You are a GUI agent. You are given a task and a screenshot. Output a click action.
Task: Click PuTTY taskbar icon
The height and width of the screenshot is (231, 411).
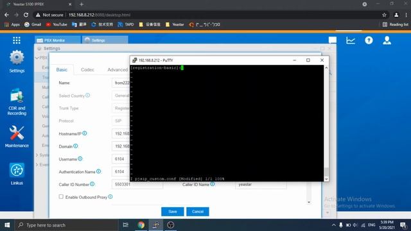pyautogui.click(x=155, y=225)
